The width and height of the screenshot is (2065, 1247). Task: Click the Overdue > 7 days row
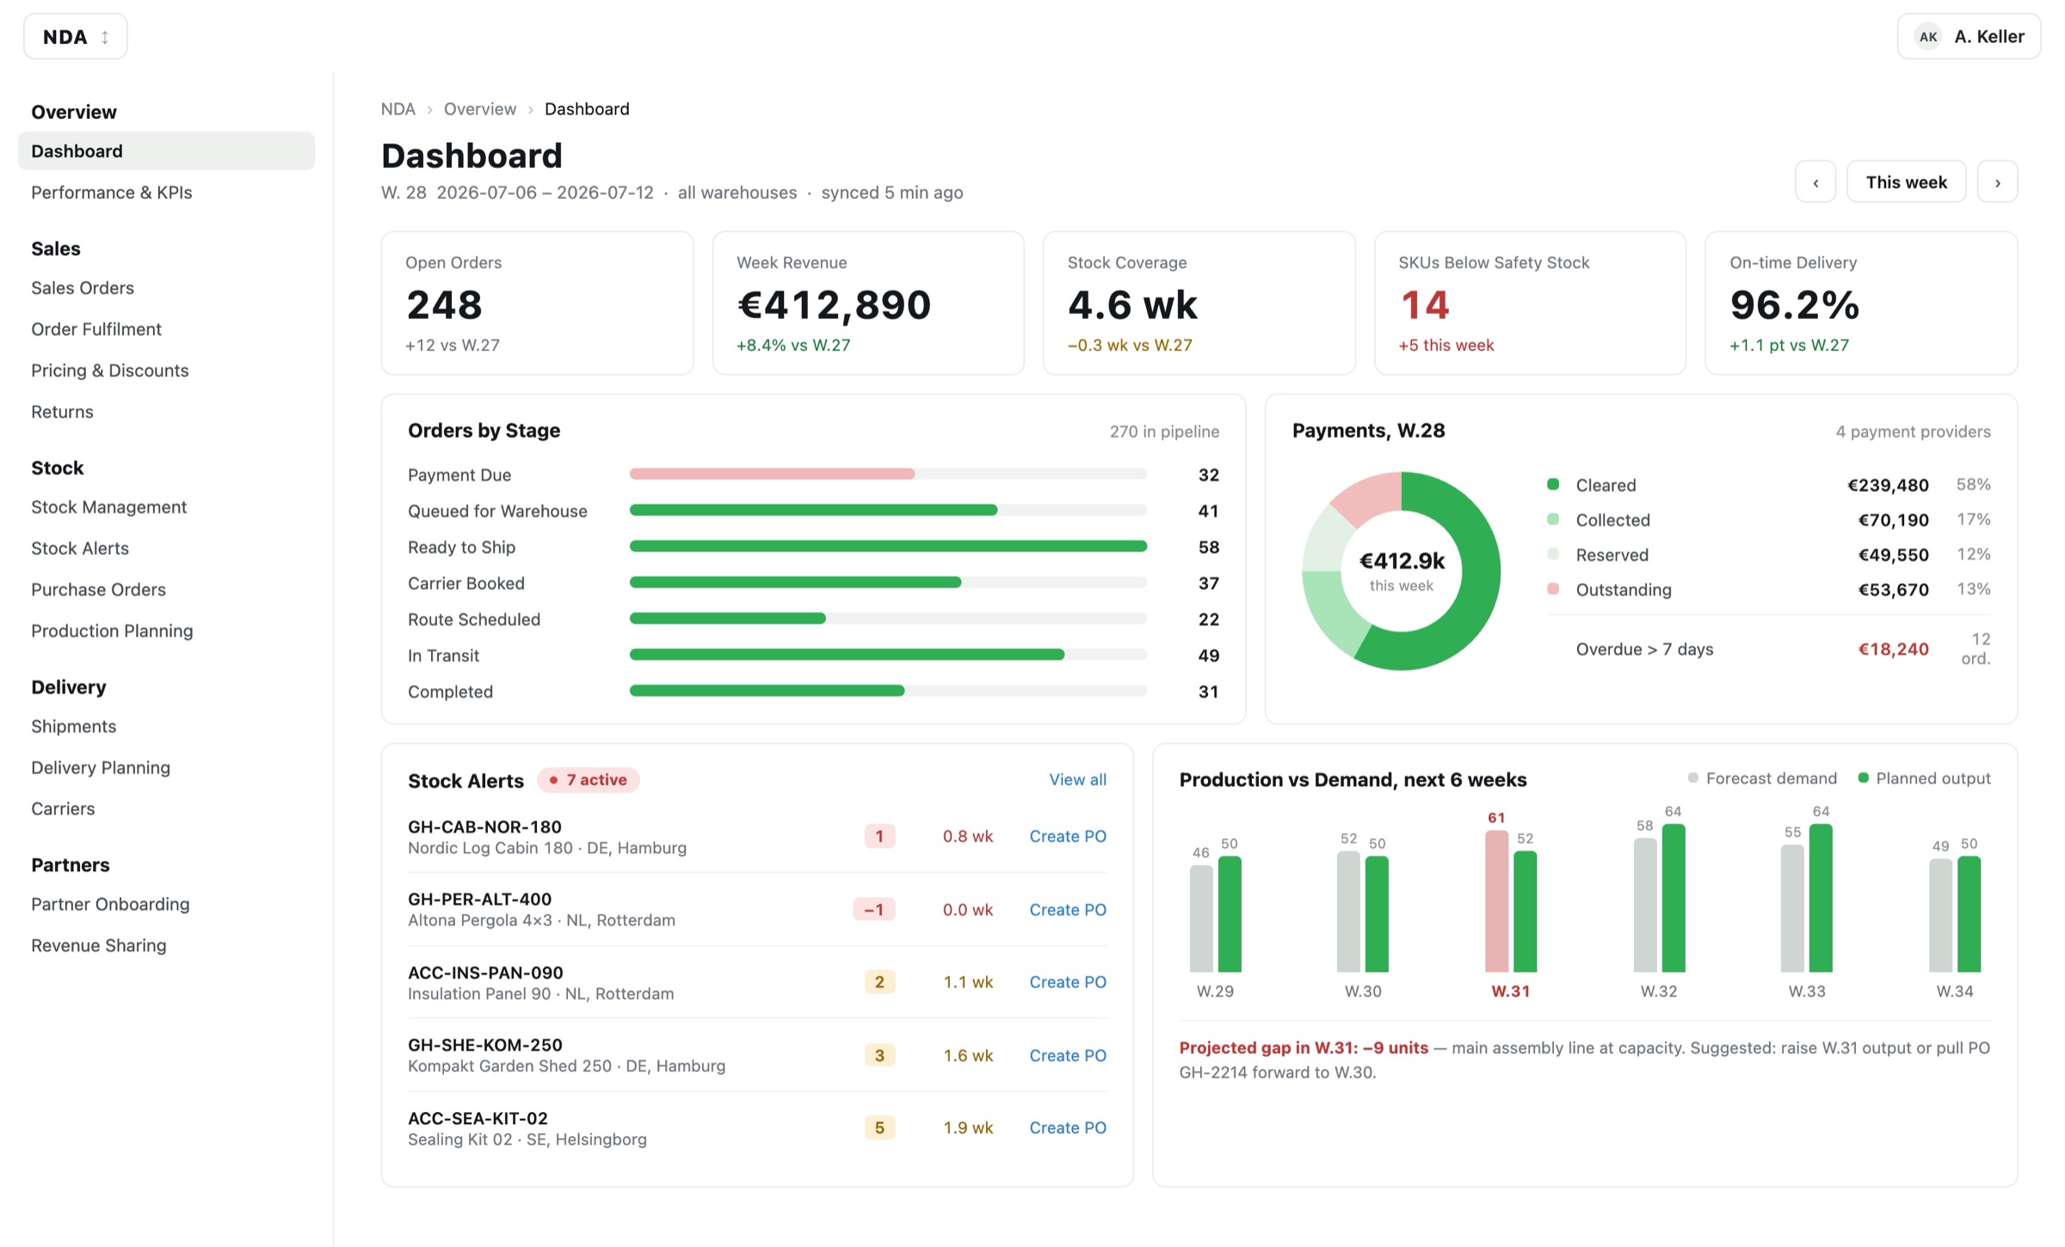pyautogui.click(x=1769, y=649)
